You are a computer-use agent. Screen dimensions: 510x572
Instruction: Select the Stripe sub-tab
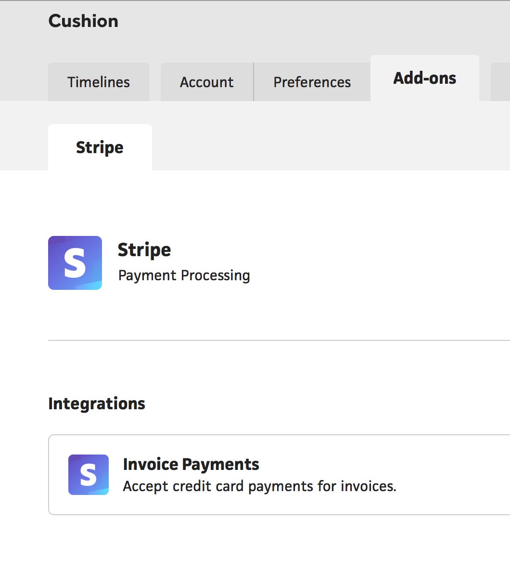[100, 147]
